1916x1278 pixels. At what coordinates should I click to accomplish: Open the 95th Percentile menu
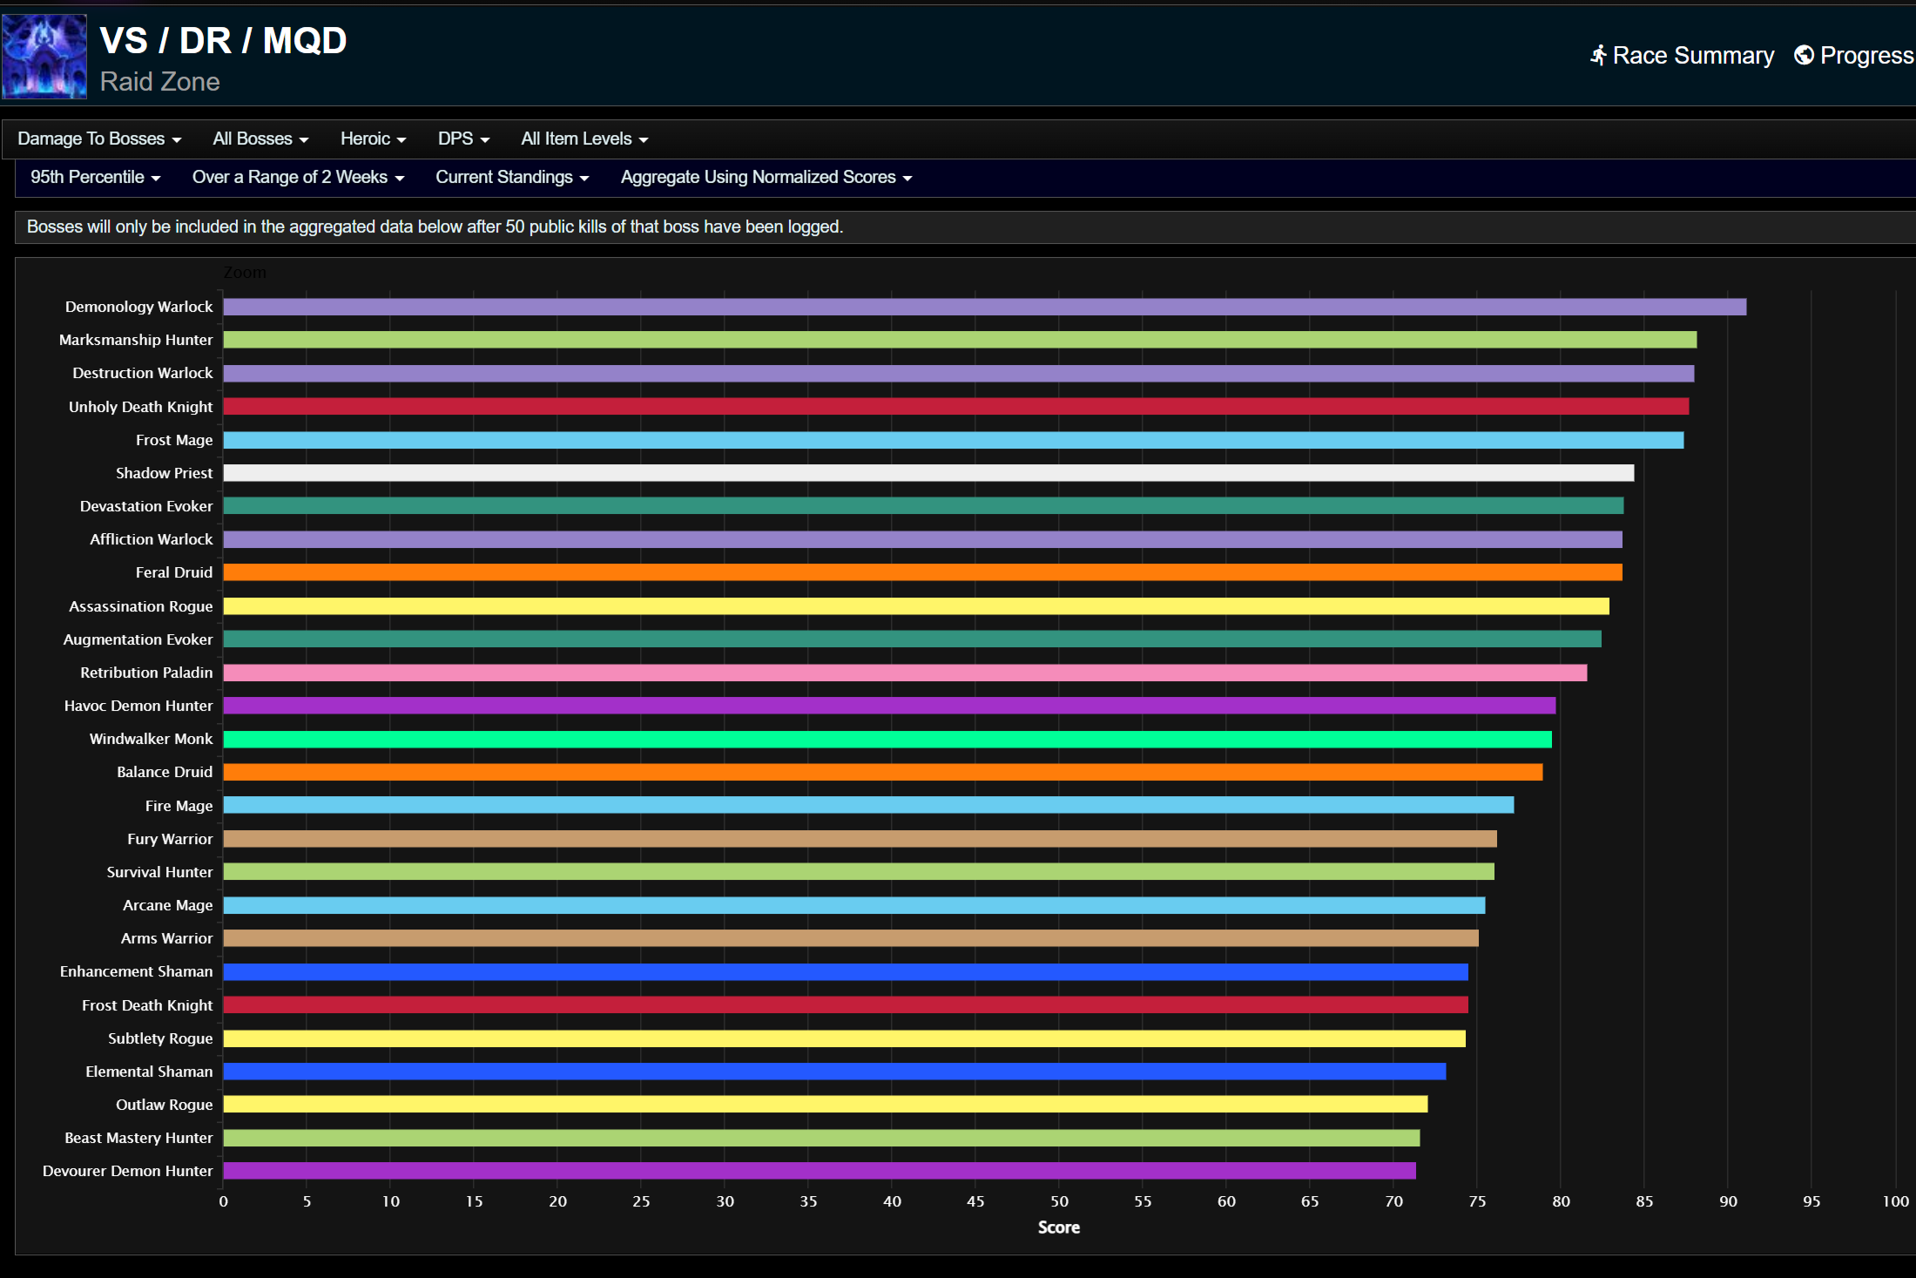point(95,177)
